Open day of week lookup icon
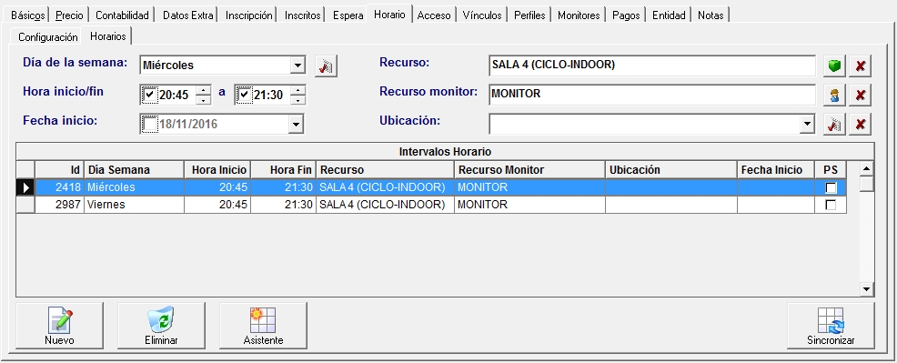This screenshot has height=363, width=897. (326, 66)
